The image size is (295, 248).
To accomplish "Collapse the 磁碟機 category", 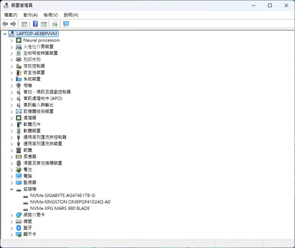I will [x=12, y=189].
